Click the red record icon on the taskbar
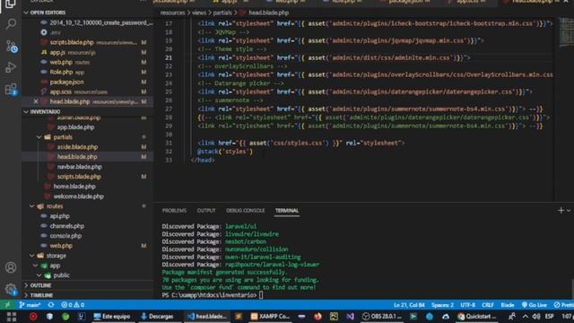Image resolution: width=574 pixels, height=323 pixels. tap(33, 317)
